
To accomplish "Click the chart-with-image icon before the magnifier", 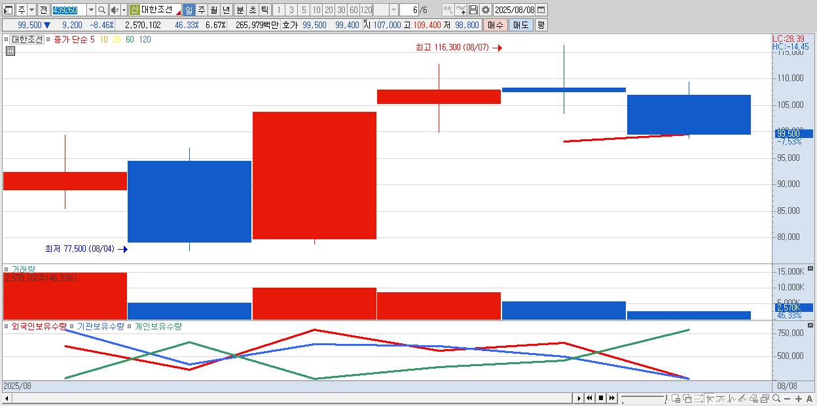I will click(765, 398).
